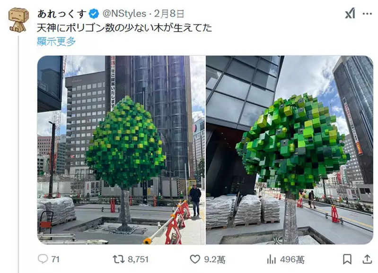
Task: Open the あれっくす display name
Action: coord(62,14)
